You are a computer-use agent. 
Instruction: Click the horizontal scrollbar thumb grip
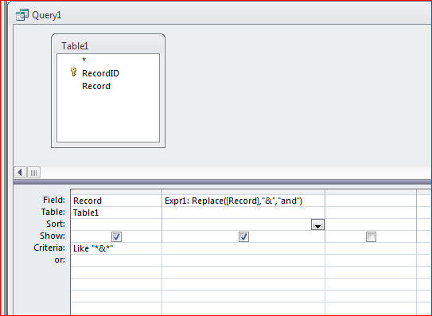34,173
